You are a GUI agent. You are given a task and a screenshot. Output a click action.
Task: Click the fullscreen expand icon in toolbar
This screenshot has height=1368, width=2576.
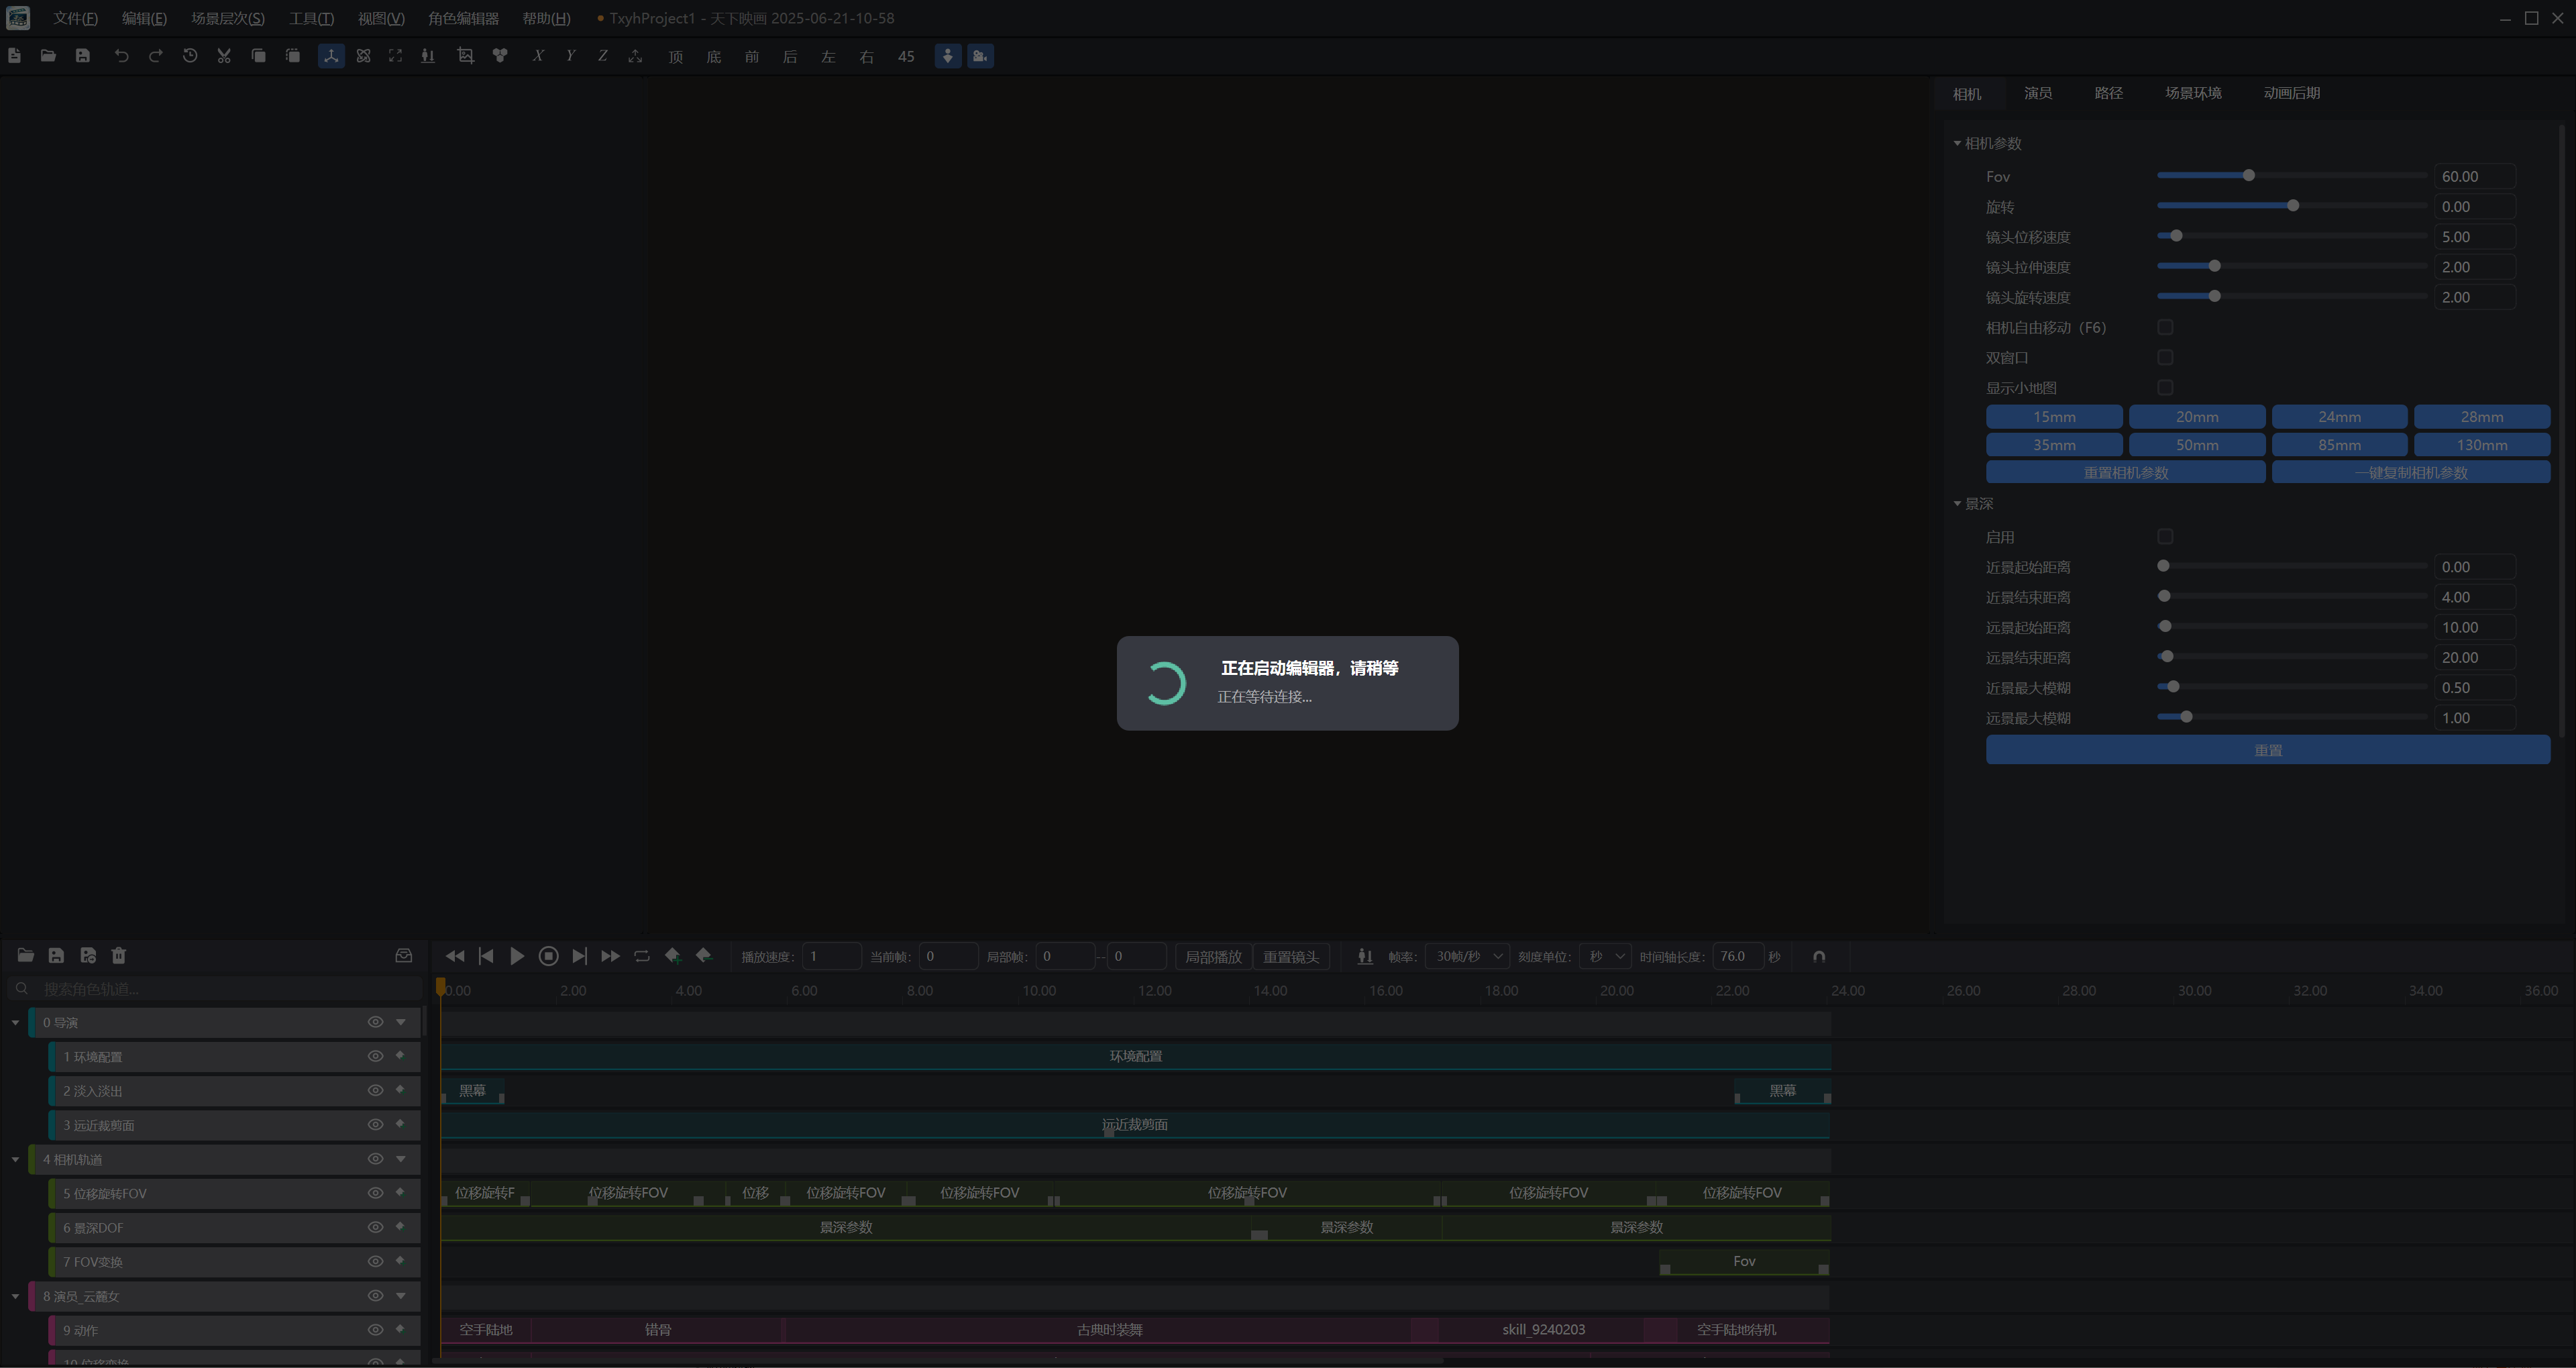pos(396,56)
